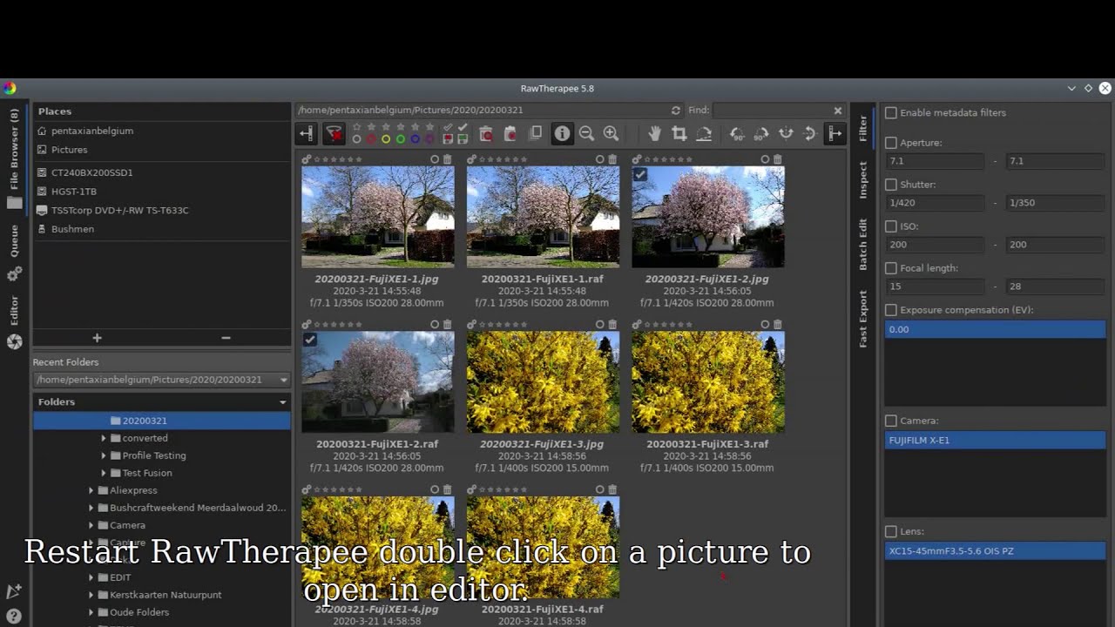Zoom out thumbnails with minus magnifier

click(x=586, y=133)
